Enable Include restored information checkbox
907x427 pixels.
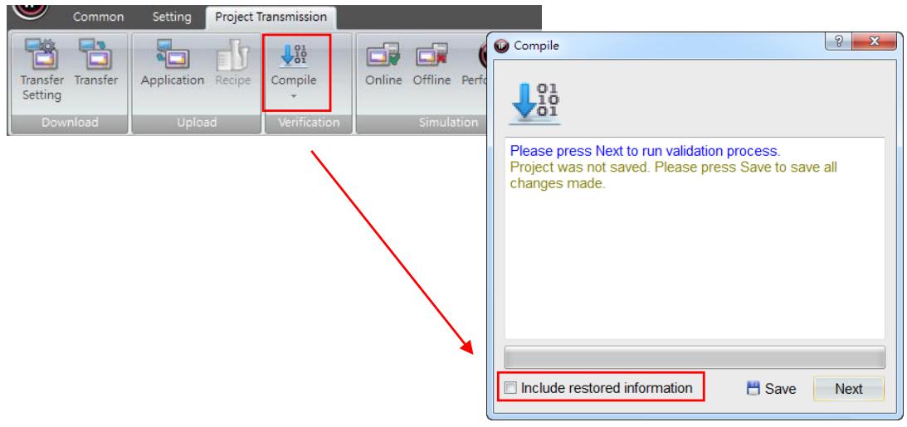pyautogui.click(x=510, y=388)
